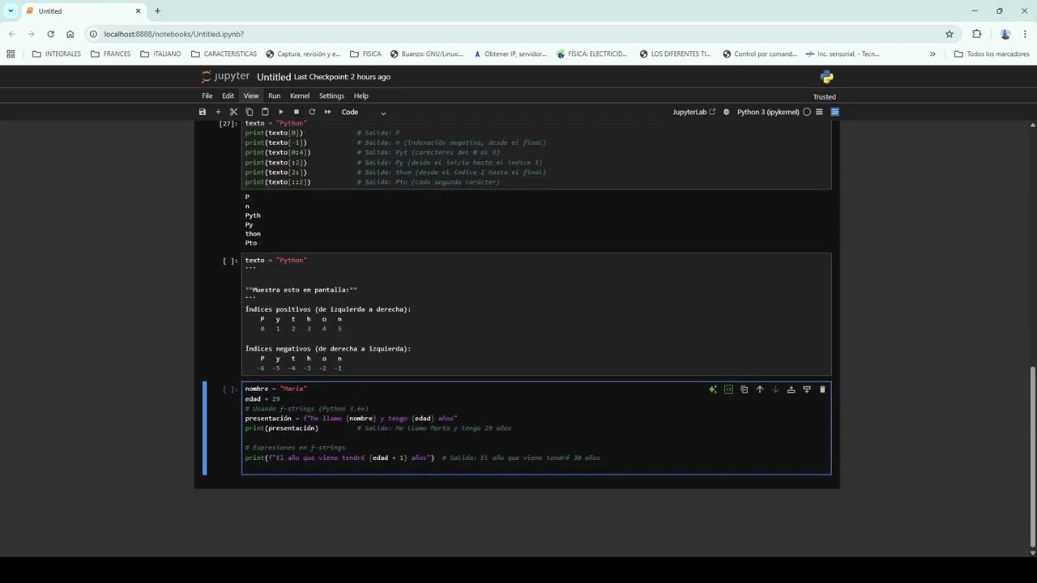Screen dimensions: 1037x583
Task: Click the Last Checkpoint: 2 hours ago text
Action: 342,77
